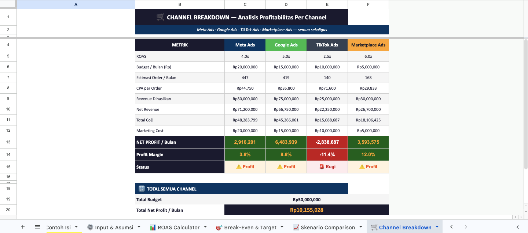Open Input & Asumsi tab dropdown arrow
Image resolution: width=528 pixels, height=233 pixels.
click(139, 227)
